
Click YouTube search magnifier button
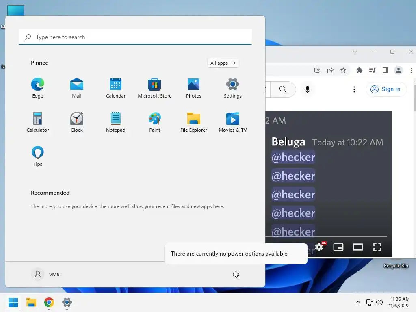pyautogui.click(x=283, y=89)
